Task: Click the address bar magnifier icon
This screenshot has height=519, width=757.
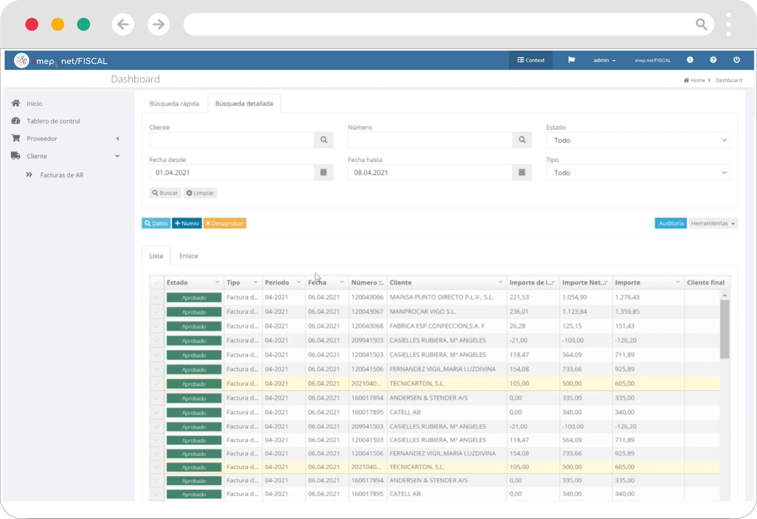Action: 701,24
